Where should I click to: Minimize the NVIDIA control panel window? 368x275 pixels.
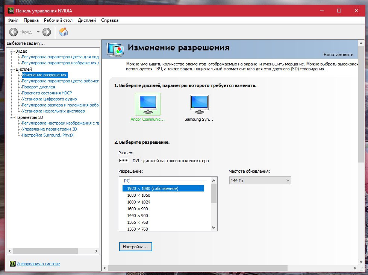click(x=322, y=11)
